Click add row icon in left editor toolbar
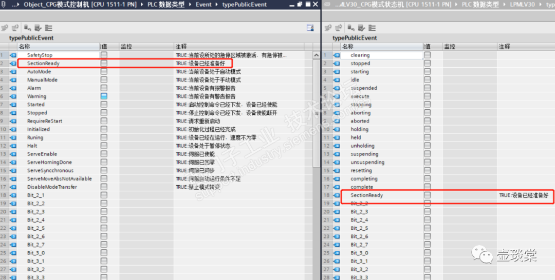Screen dimensions: 555x280 (15, 28)
